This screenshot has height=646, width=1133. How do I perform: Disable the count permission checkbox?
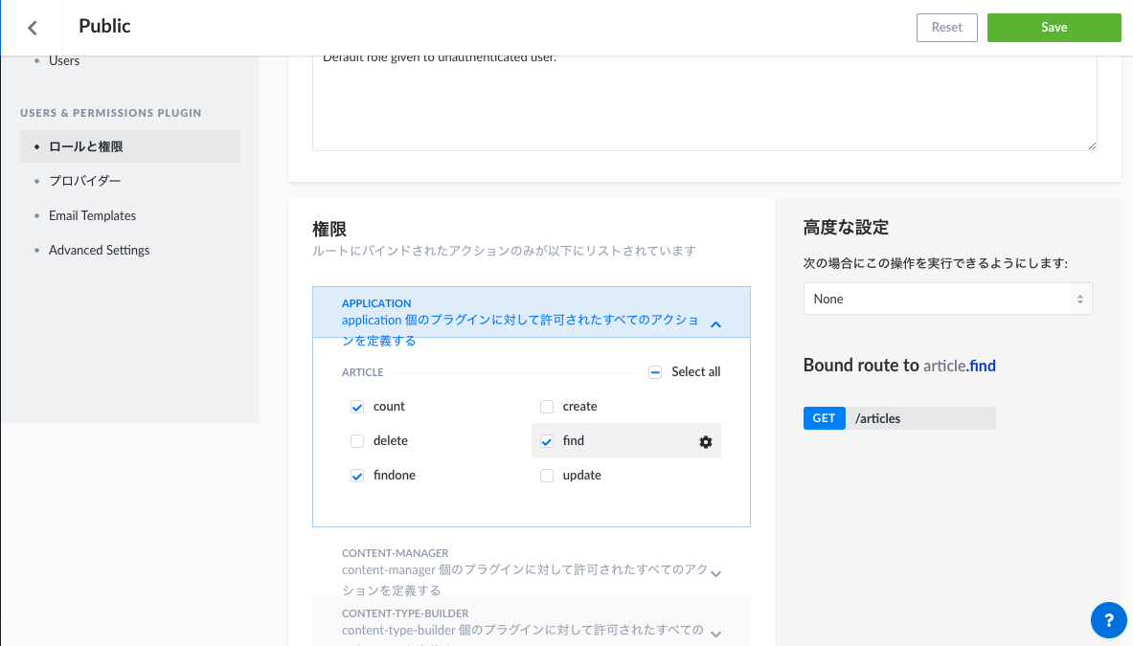click(356, 406)
